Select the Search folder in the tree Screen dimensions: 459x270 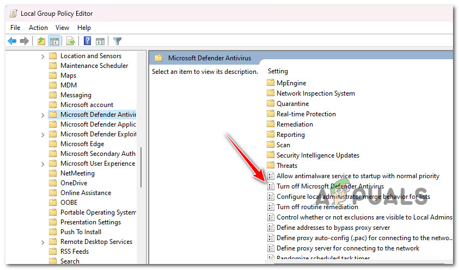point(70,261)
